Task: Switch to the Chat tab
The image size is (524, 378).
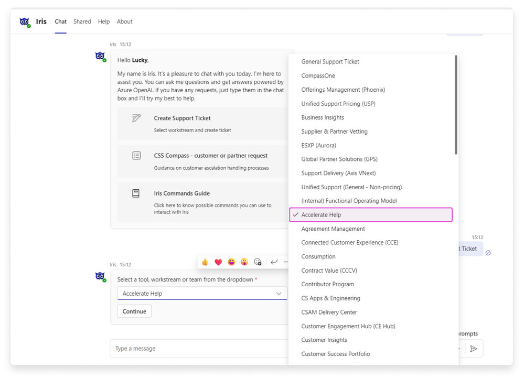Action: click(60, 21)
